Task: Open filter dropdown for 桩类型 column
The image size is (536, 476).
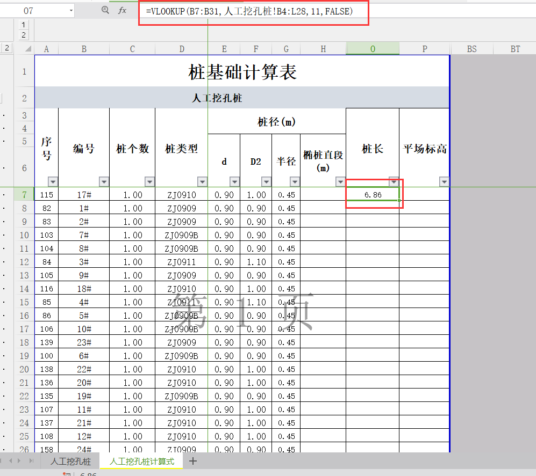Action: (202, 181)
